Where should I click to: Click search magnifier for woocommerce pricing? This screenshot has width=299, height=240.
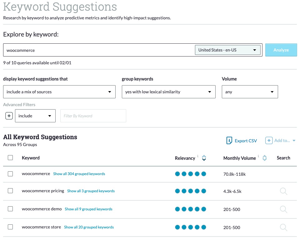tap(283, 191)
